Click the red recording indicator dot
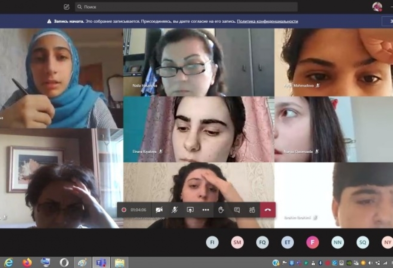 pos(124,210)
